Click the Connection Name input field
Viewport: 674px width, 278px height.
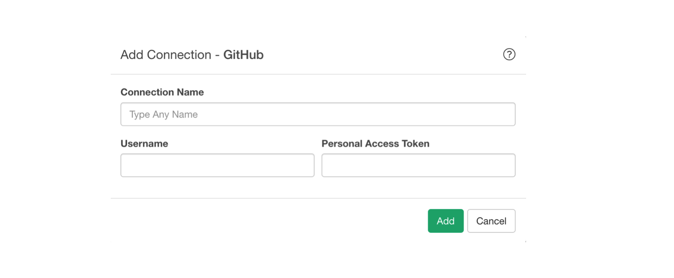pos(318,115)
